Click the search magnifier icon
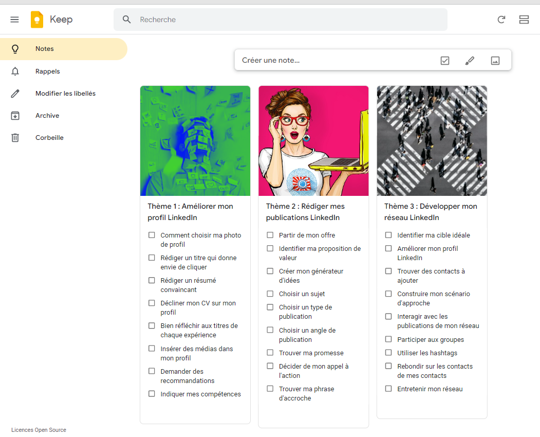The width and height of the screenshot is (540, 437). tap(127, 20)
